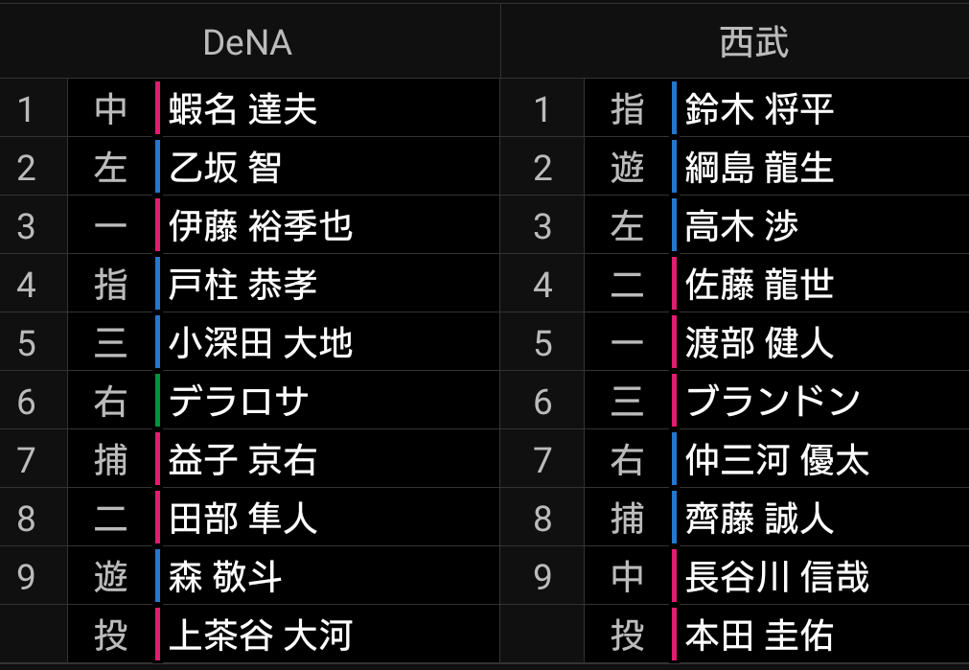Select catcher 齊藤 誠人
Viewport: 969px width, 670px height.
[759, 518]
